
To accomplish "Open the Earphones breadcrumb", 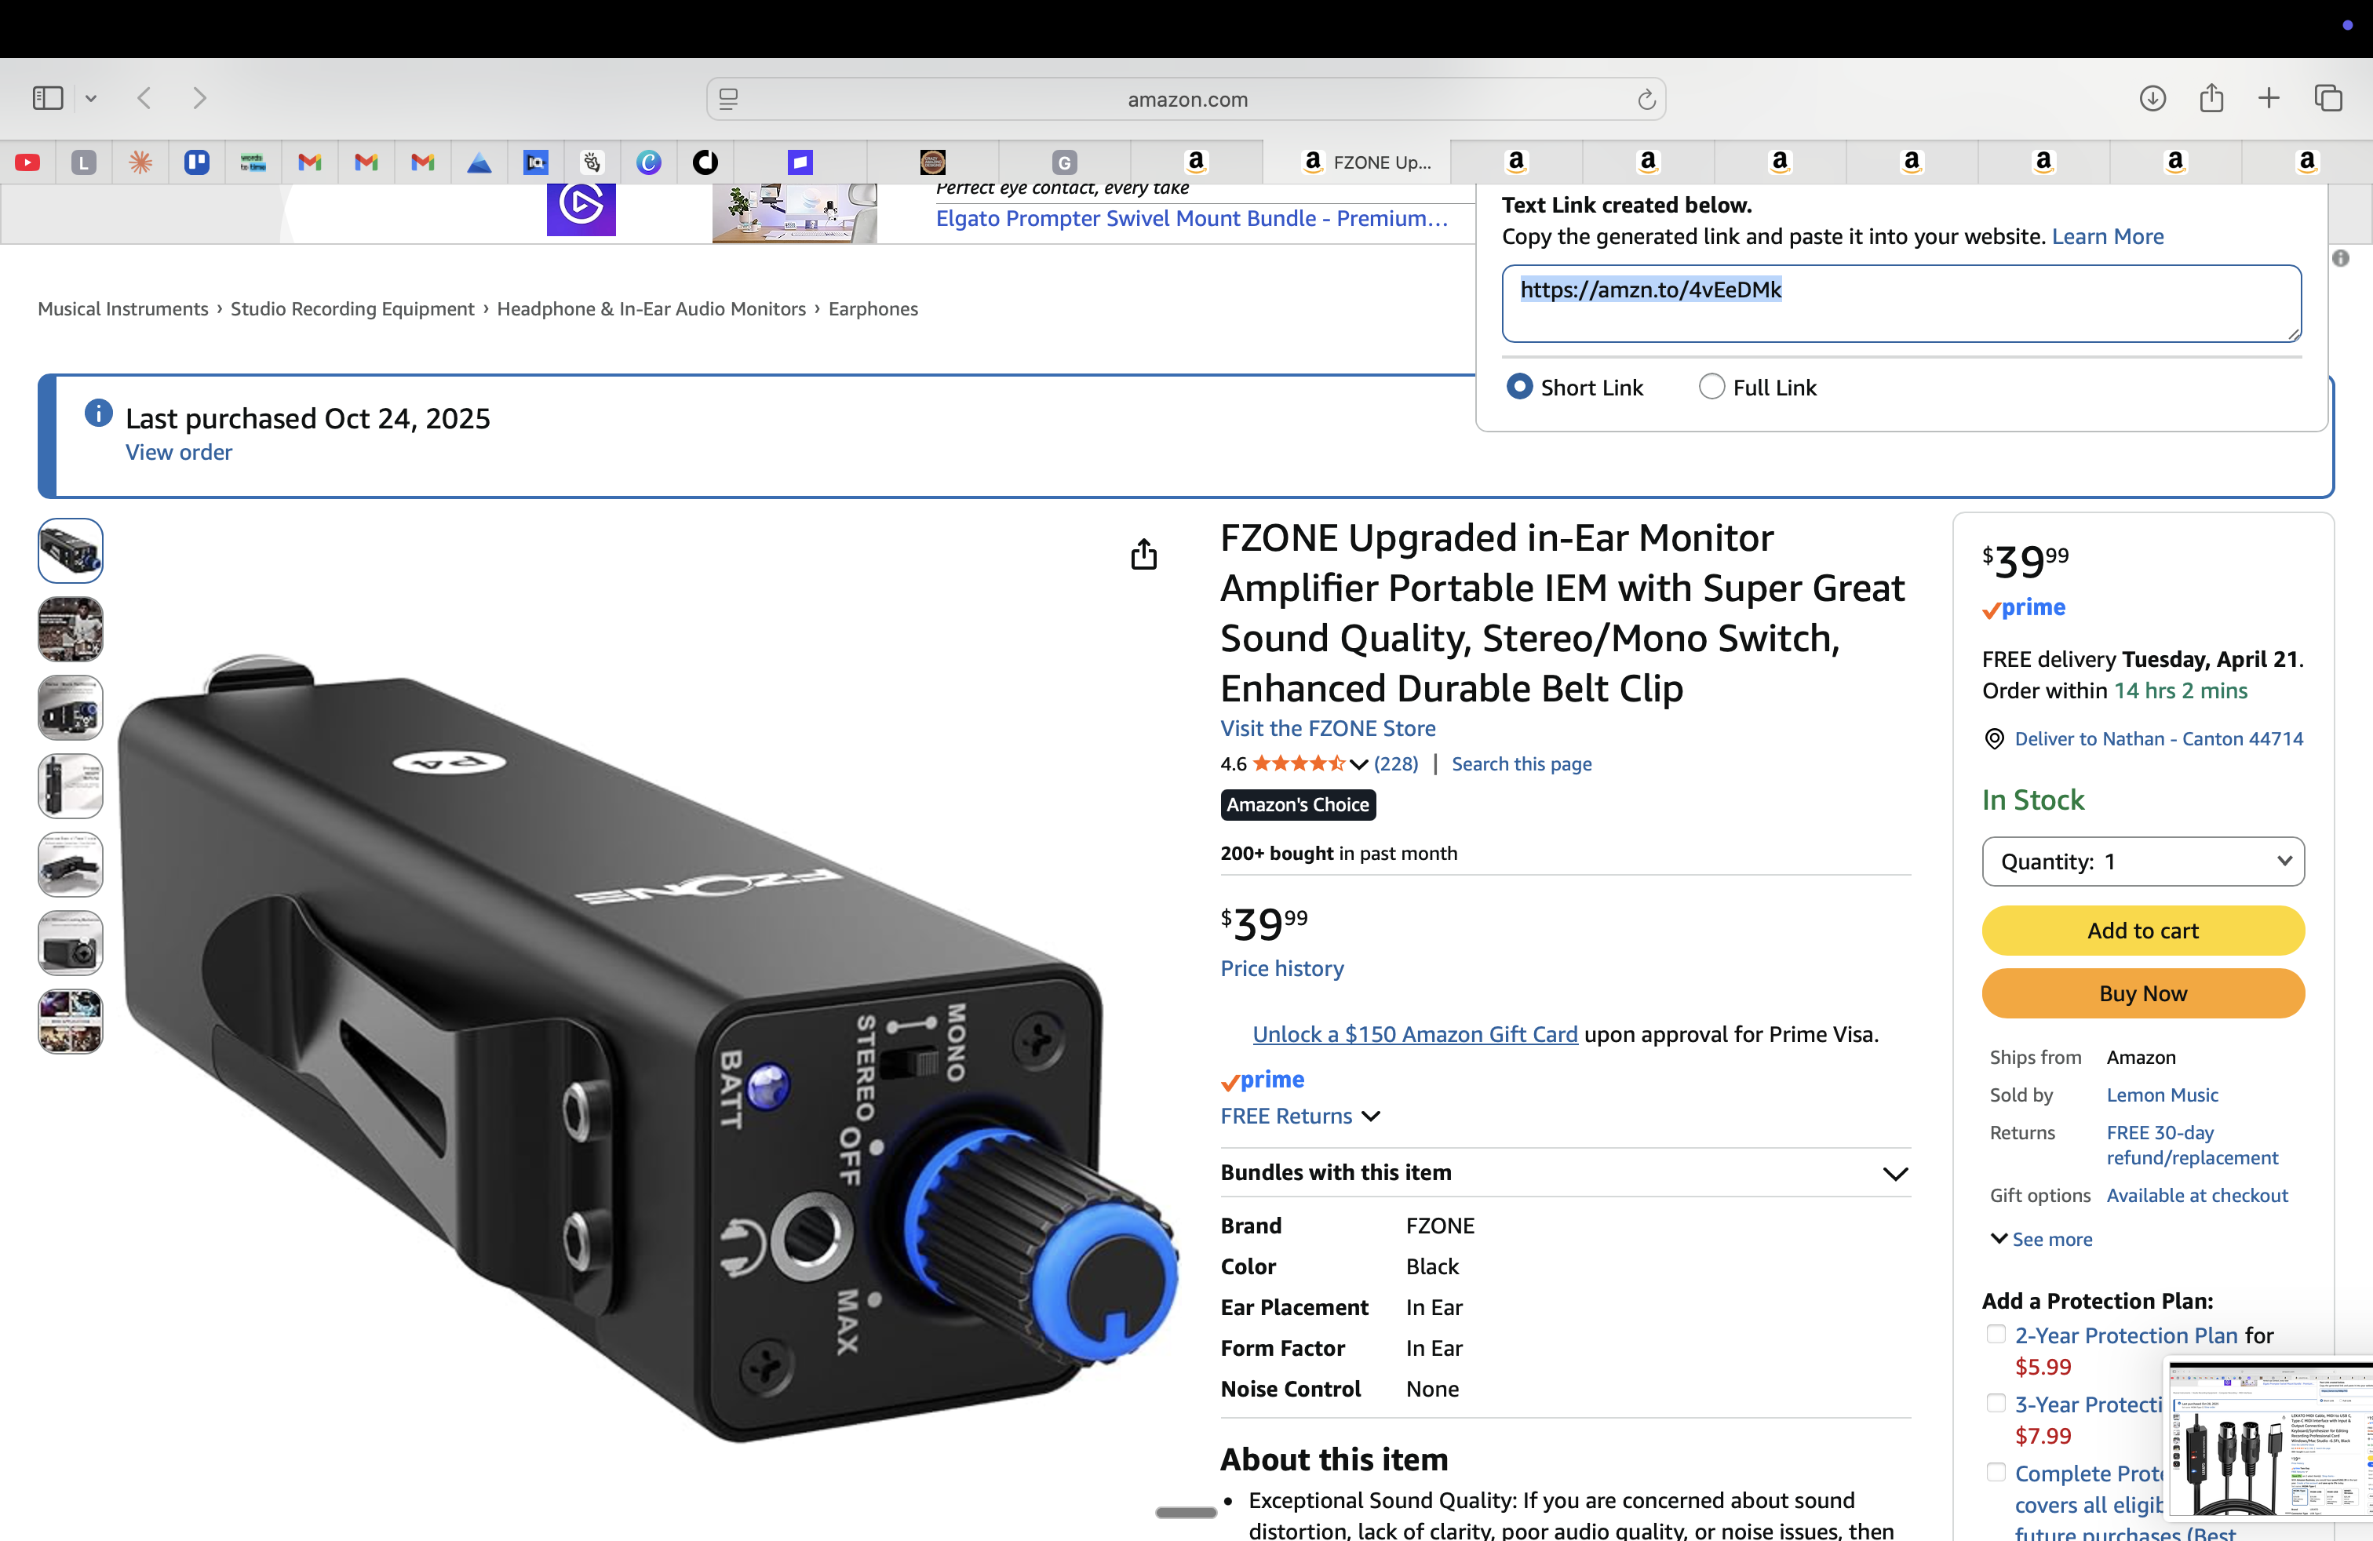I will coord(873,309).
